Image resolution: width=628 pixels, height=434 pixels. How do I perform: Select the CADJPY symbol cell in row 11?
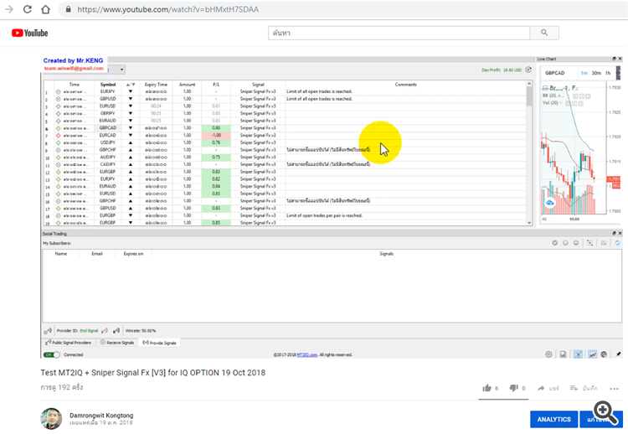click(108, 164)
